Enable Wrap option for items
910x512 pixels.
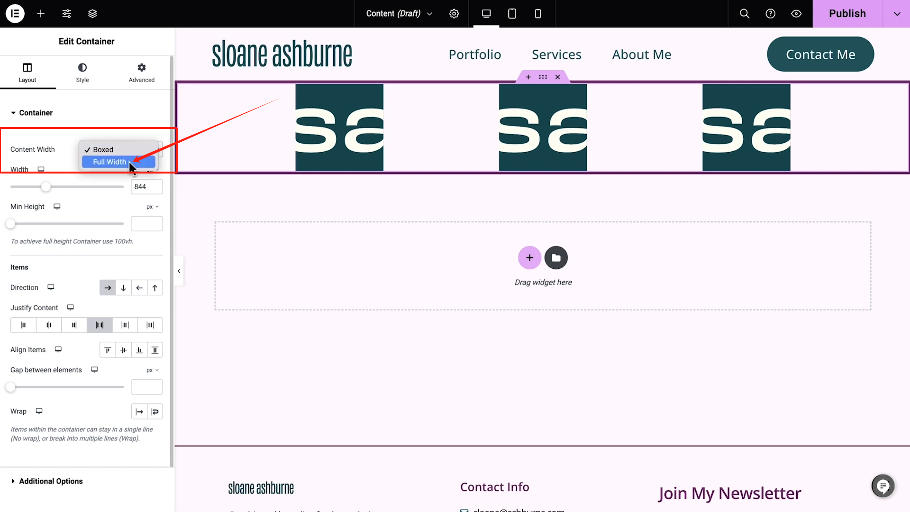point(155,411)
